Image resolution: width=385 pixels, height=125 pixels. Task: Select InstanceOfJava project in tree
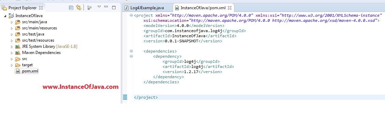29,16
